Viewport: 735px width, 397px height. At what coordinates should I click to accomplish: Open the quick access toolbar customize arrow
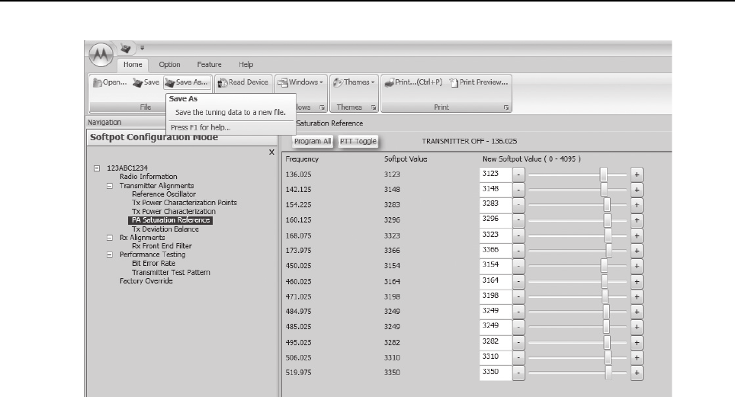tap(142, 48)
